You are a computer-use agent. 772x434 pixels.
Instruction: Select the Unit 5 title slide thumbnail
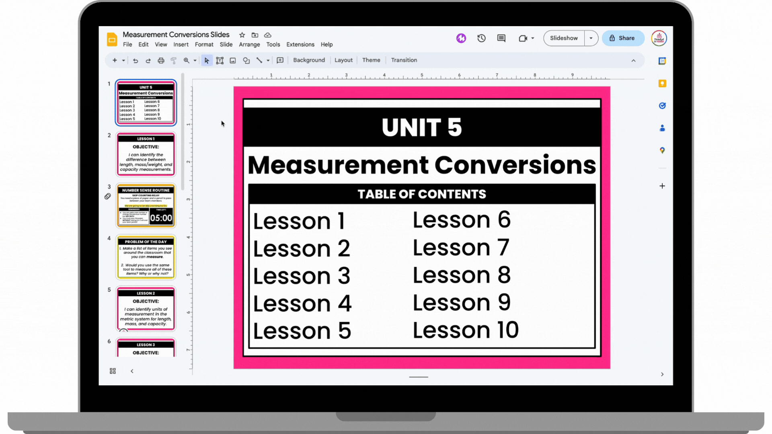(x=146, y=102)
